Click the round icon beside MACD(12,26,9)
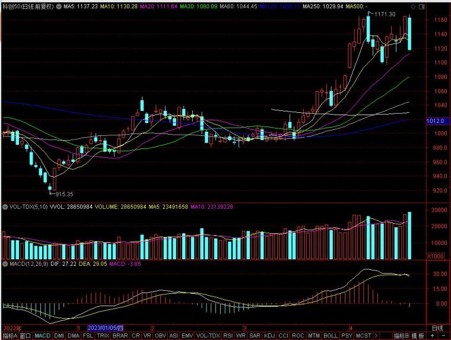Viewport: 451px width, 340px height. tap(5, 264)
